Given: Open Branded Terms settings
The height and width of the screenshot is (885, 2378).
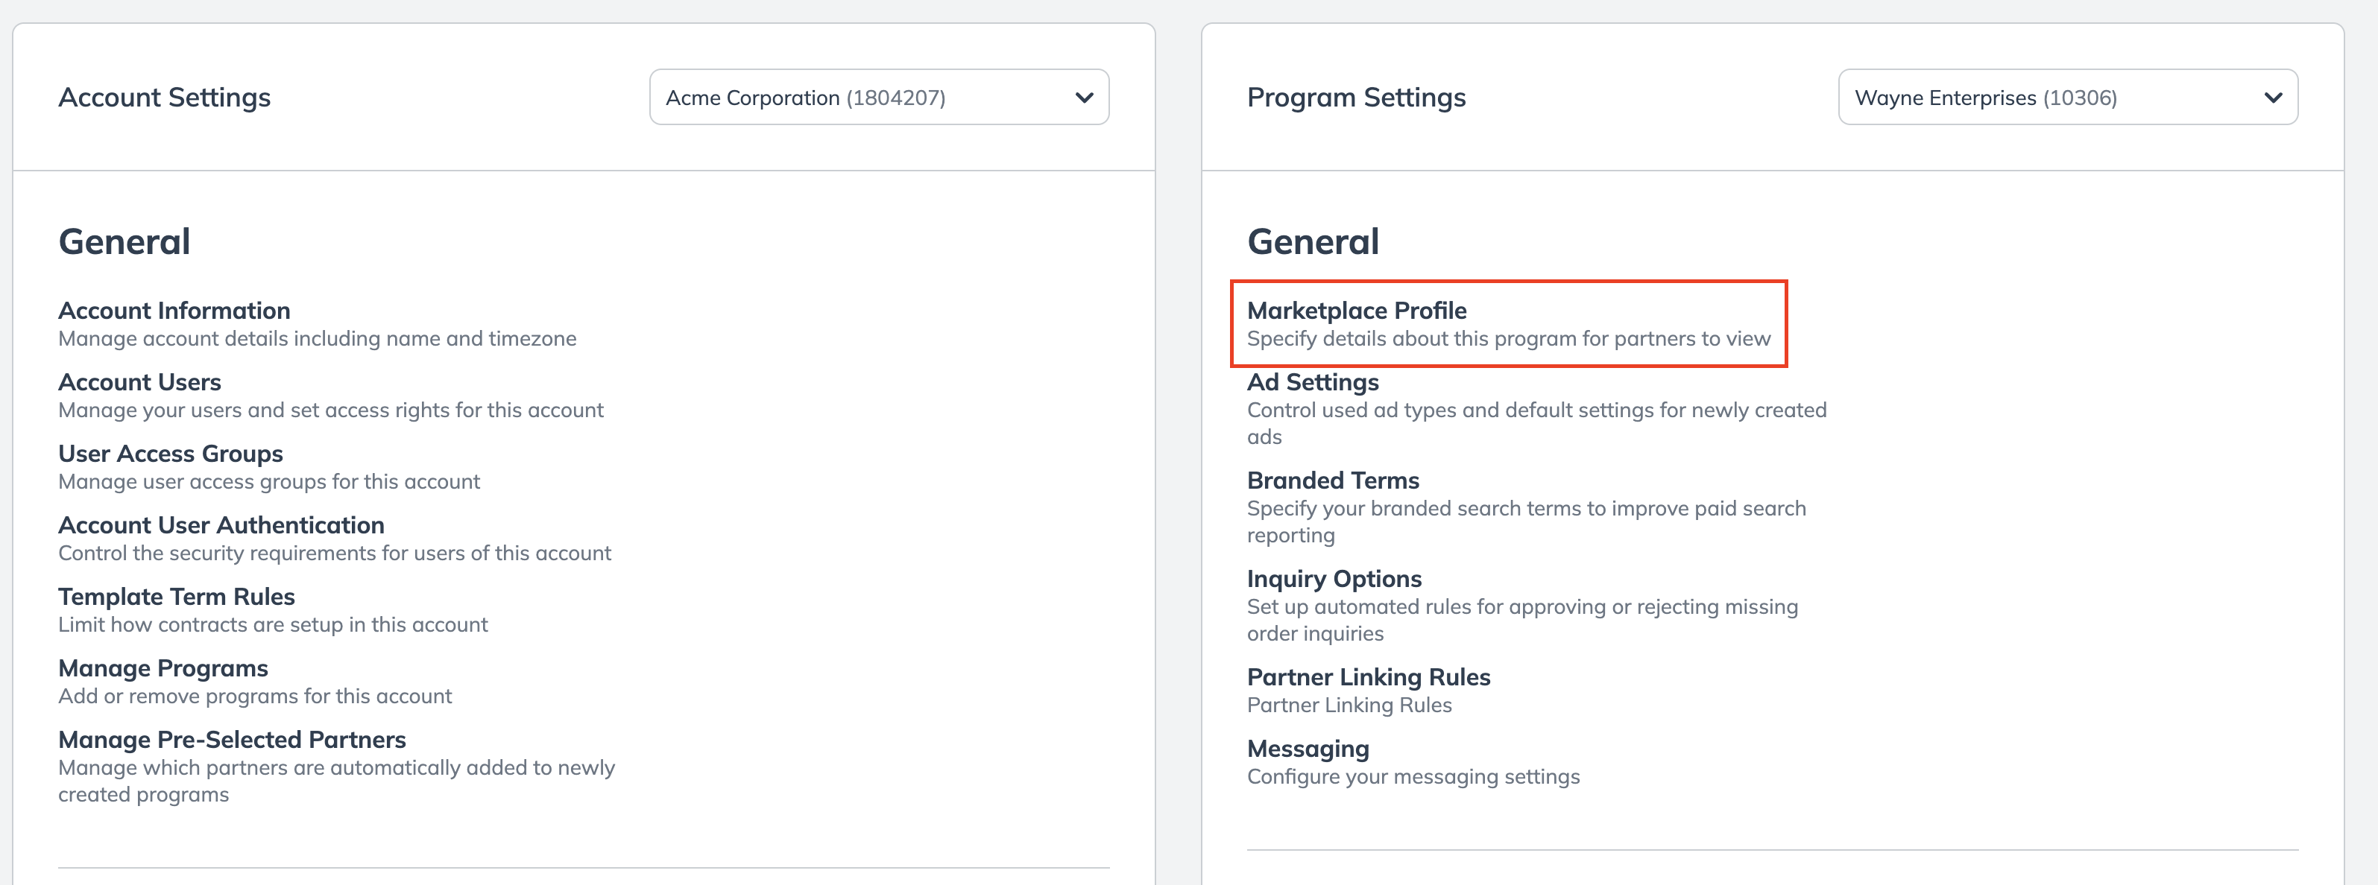Looking at the screenshot, I should 1332,480.
